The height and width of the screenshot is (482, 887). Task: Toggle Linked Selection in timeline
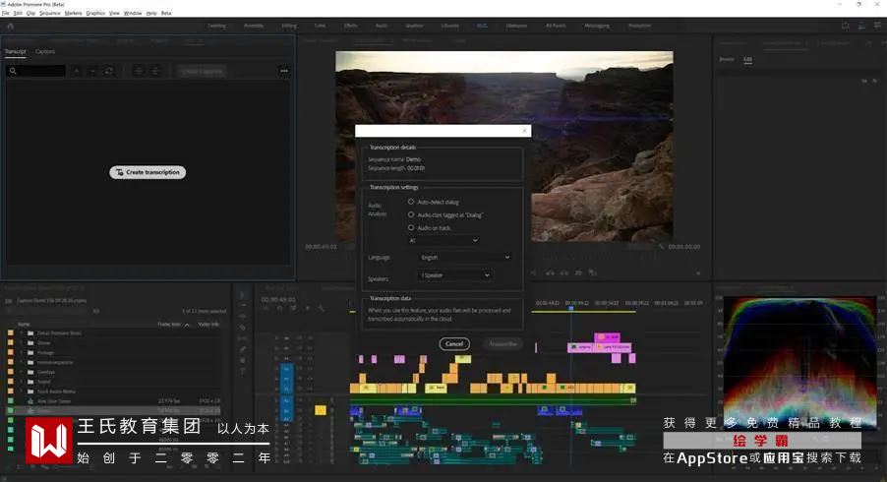(293, 308)
